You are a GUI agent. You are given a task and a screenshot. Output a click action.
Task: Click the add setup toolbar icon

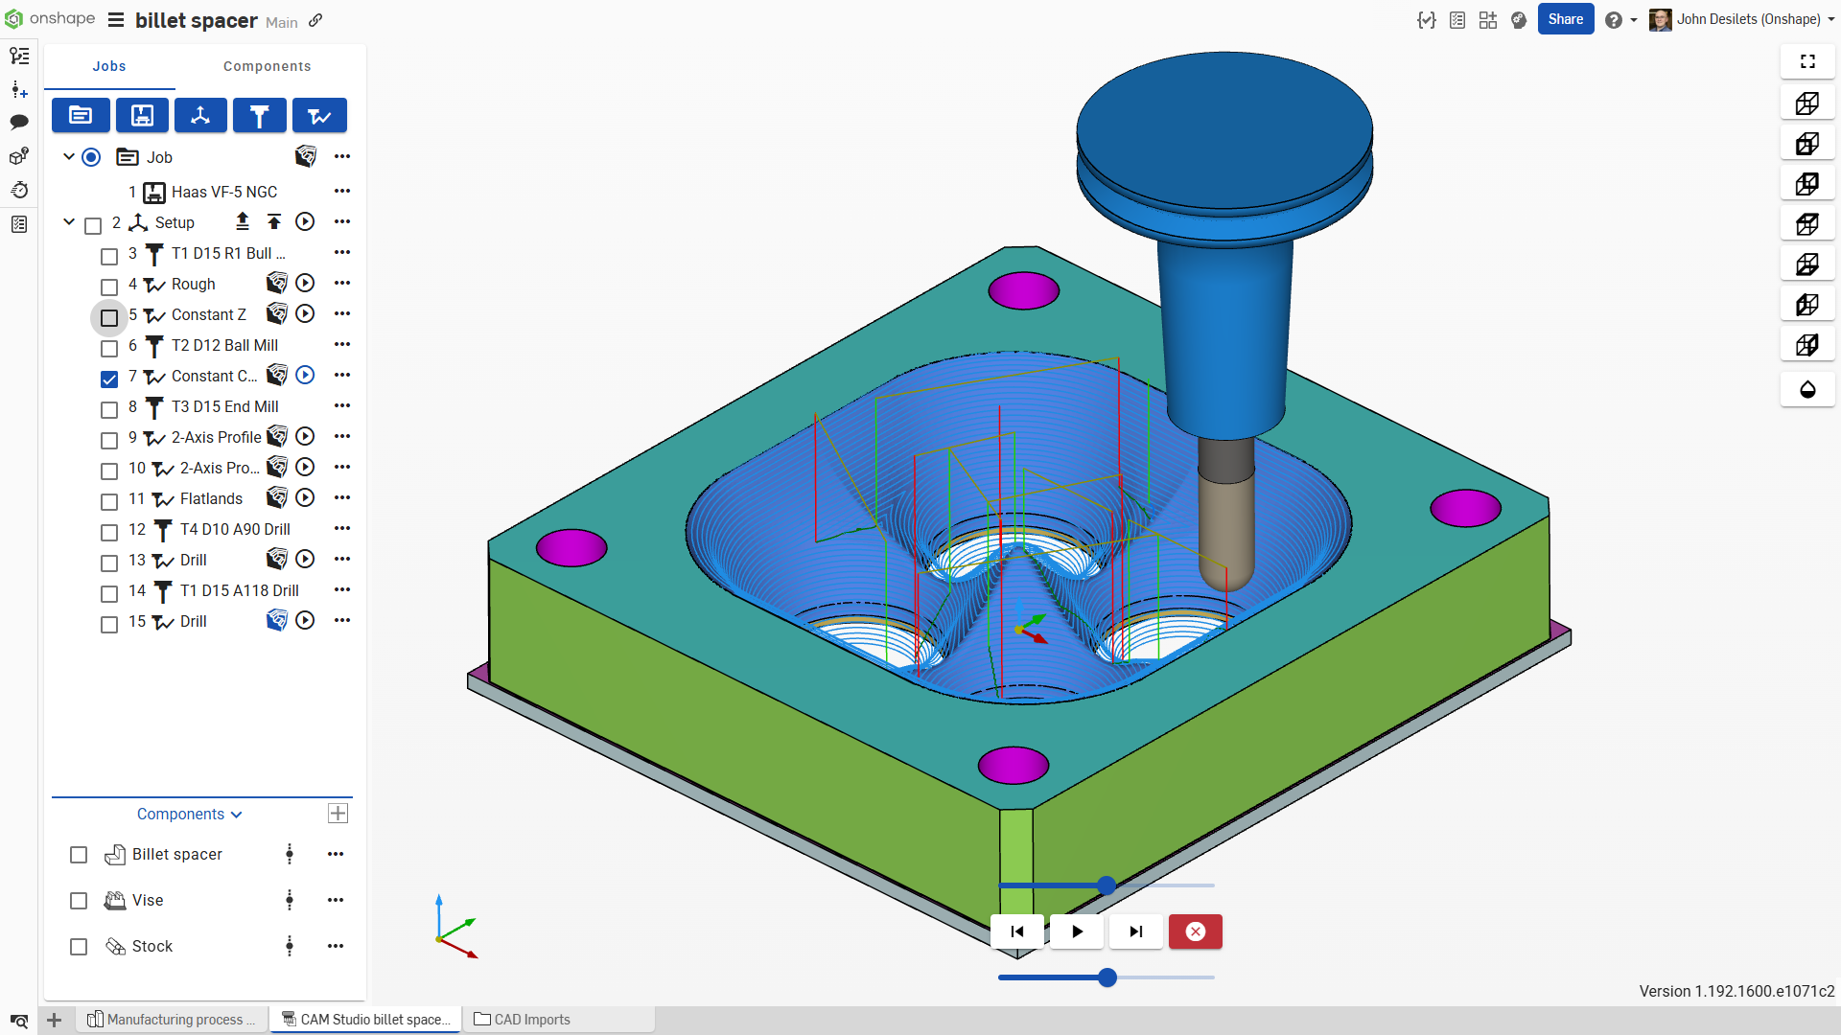point(200,116)
